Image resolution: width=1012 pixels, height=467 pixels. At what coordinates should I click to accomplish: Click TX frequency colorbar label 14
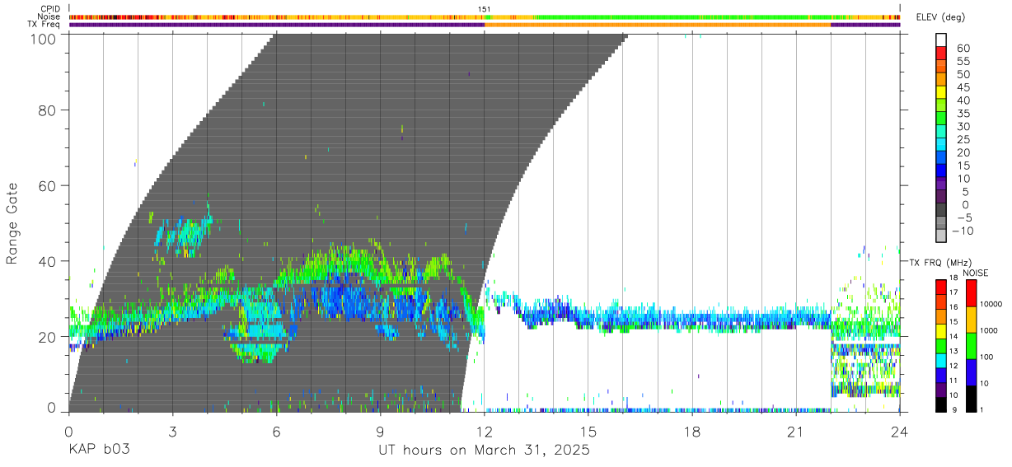pos(954,336)
